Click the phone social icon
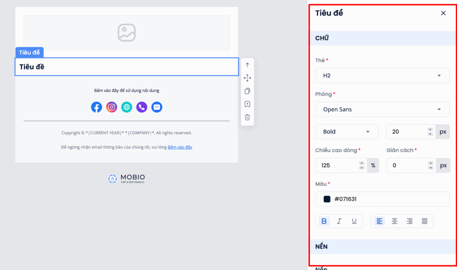 click(141, 107)
